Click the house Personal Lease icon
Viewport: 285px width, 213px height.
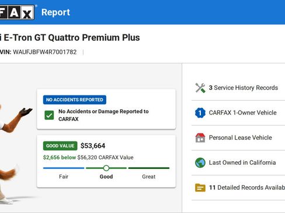click(200, 138)
